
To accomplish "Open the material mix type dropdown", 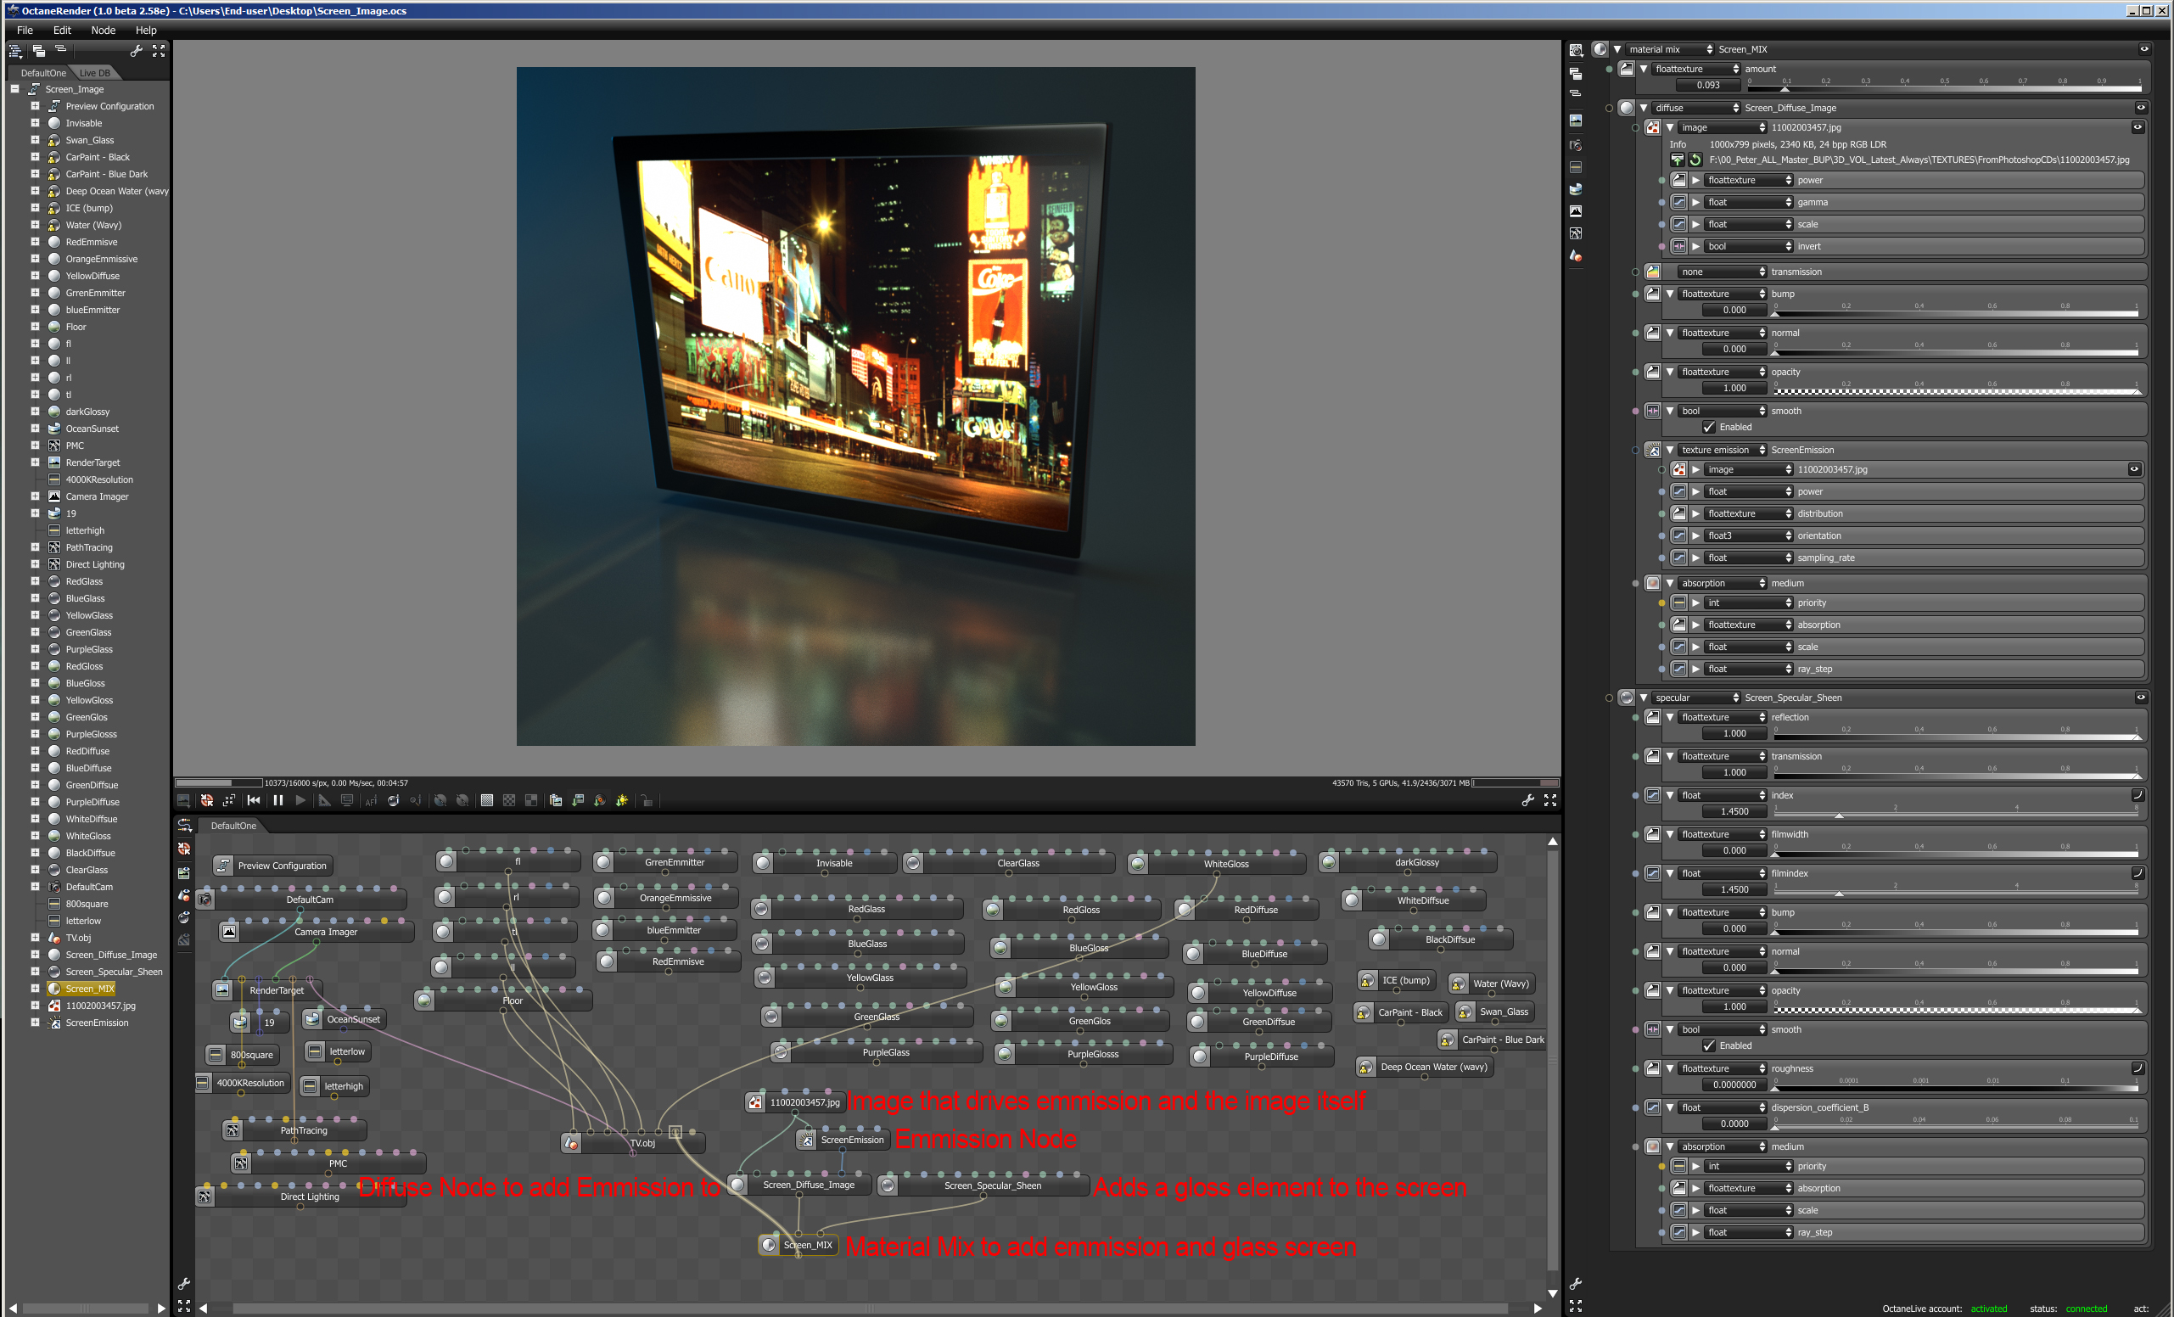I will (1669, 49).
